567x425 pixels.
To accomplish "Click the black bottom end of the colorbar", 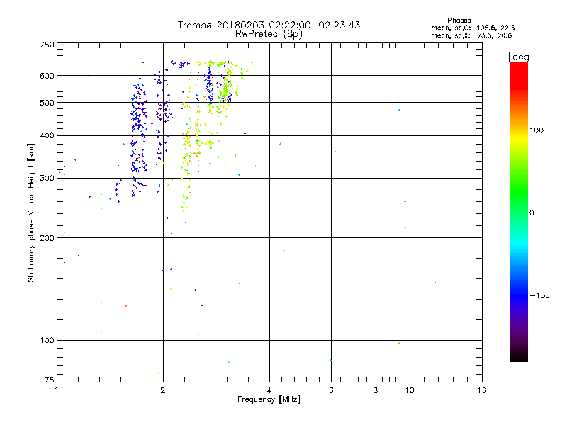I will click(519, 356).
